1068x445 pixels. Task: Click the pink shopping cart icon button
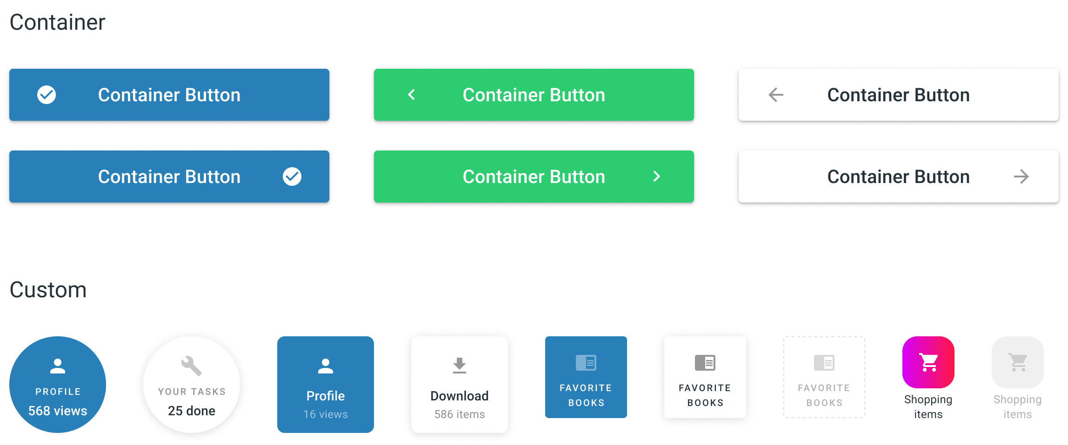tap(928, 362)
